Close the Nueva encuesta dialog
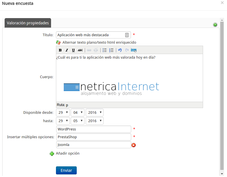 [x=222, y=3]
